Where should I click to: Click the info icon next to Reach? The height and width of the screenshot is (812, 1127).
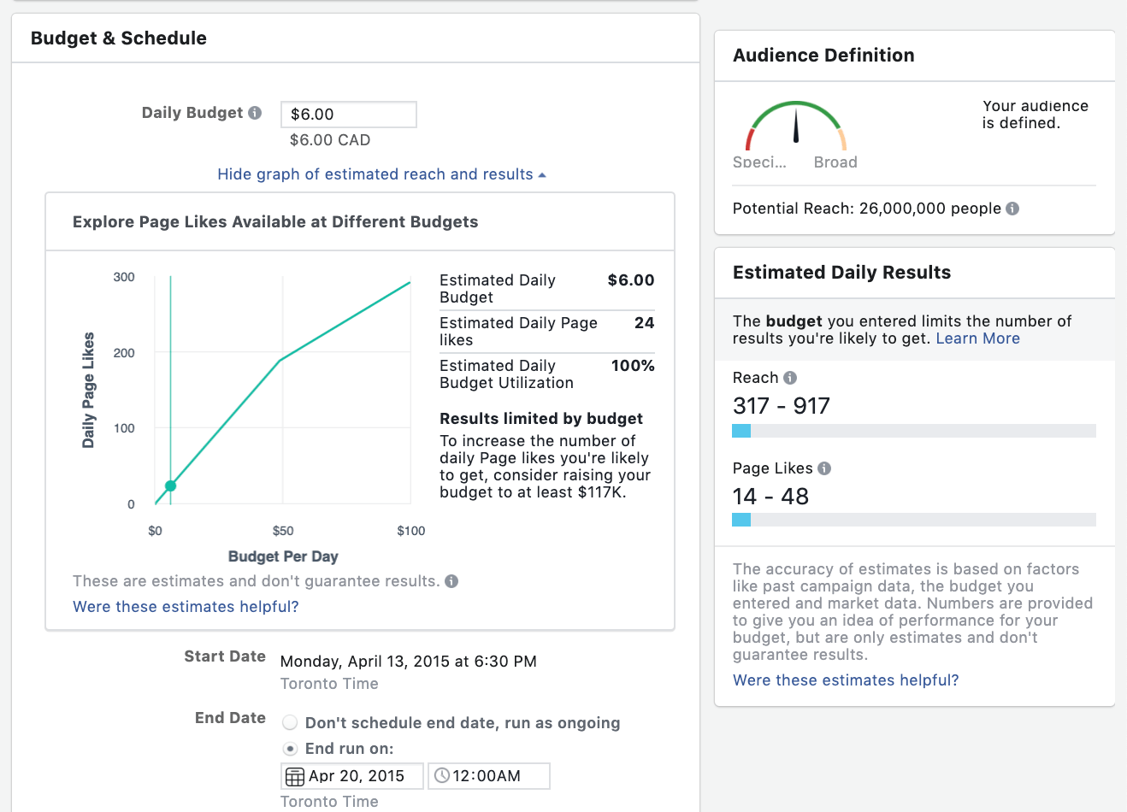click(x=790, y=378)
